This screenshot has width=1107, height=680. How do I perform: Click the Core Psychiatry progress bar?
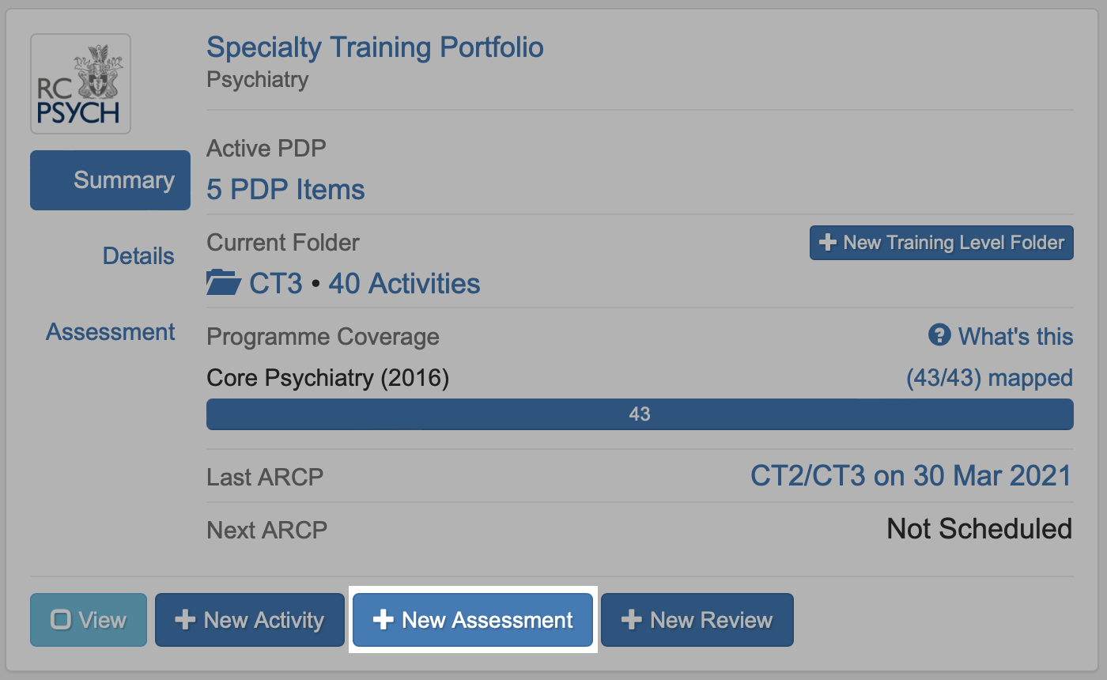(639, 414)
